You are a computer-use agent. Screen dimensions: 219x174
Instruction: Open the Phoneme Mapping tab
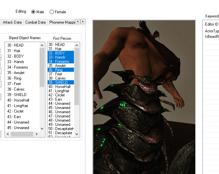[61, 22]
